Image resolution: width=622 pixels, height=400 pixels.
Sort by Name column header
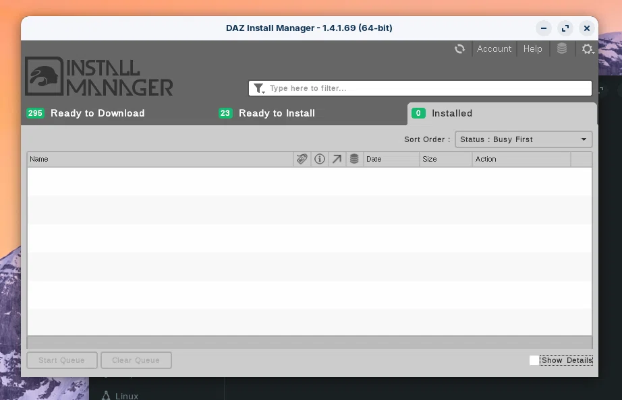coord(160,159)
